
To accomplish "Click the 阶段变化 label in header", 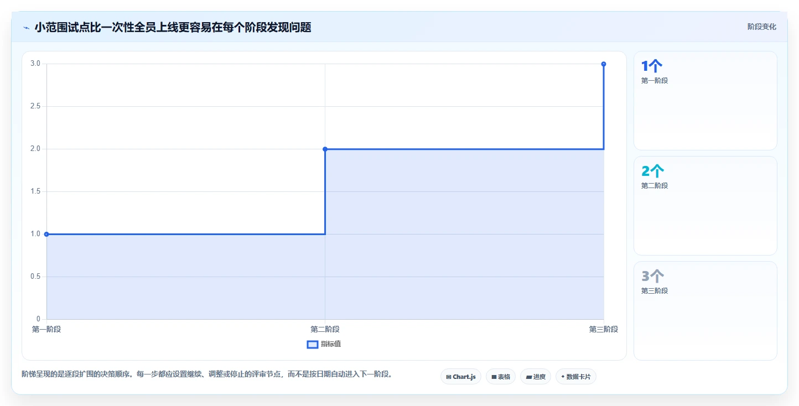I will tap(762, 27).
